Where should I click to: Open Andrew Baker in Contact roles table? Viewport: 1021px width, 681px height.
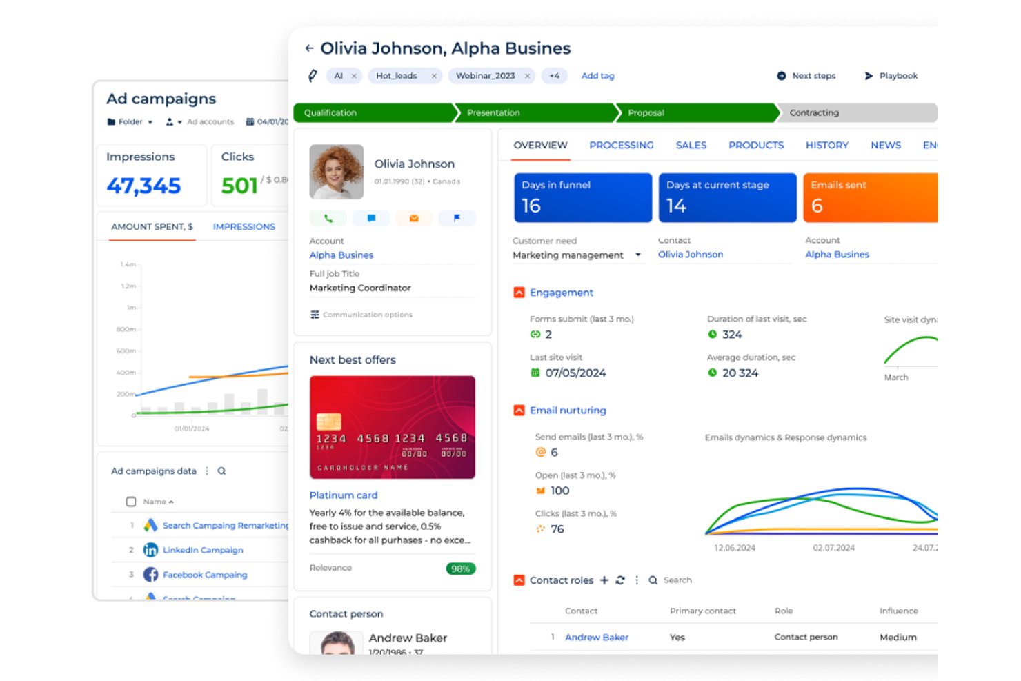point(597,638)
